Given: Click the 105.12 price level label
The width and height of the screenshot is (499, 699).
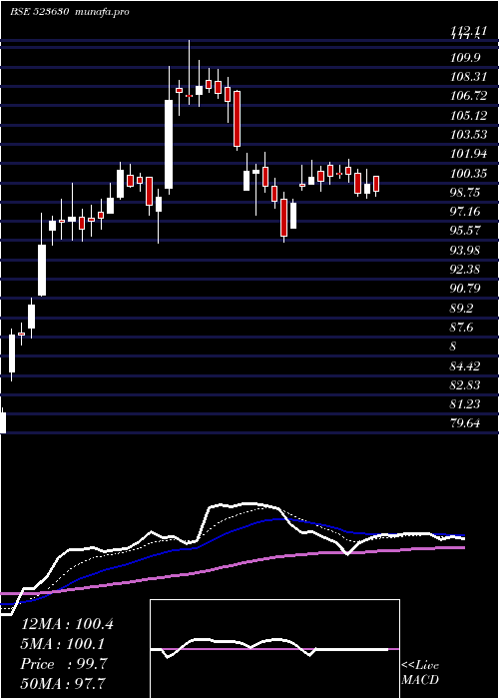Looking at the screenshot, I should point(468,116).
